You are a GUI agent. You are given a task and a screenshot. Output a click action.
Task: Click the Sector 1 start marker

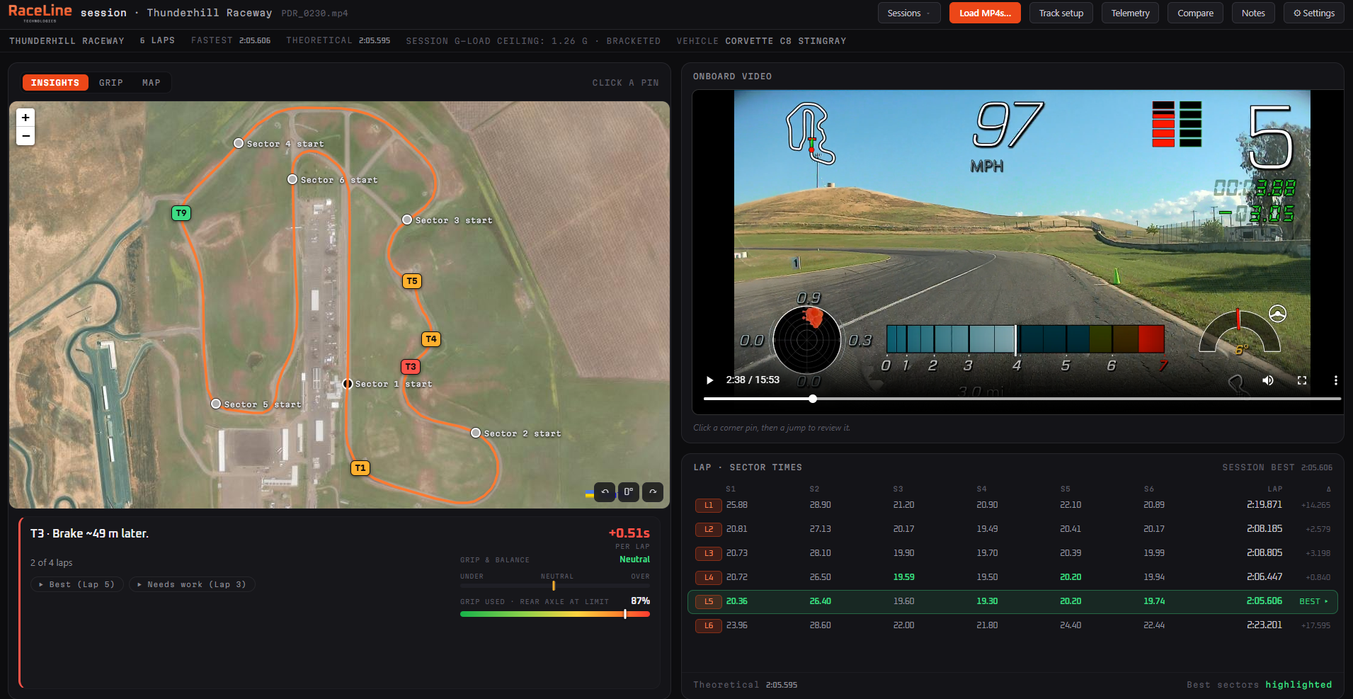click(x=348, y=384)
